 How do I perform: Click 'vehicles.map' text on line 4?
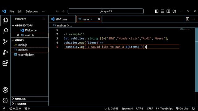click(x=74, y=43)
